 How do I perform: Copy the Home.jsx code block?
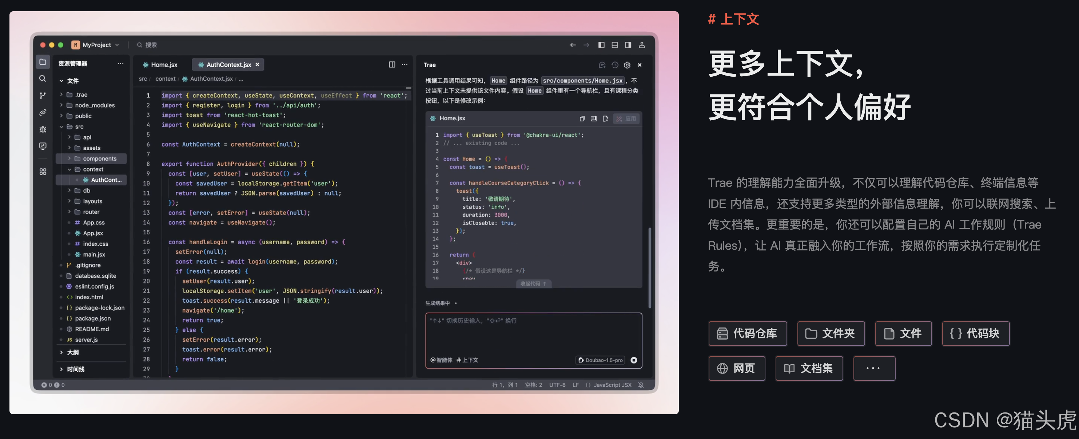(x=582, y=118)
